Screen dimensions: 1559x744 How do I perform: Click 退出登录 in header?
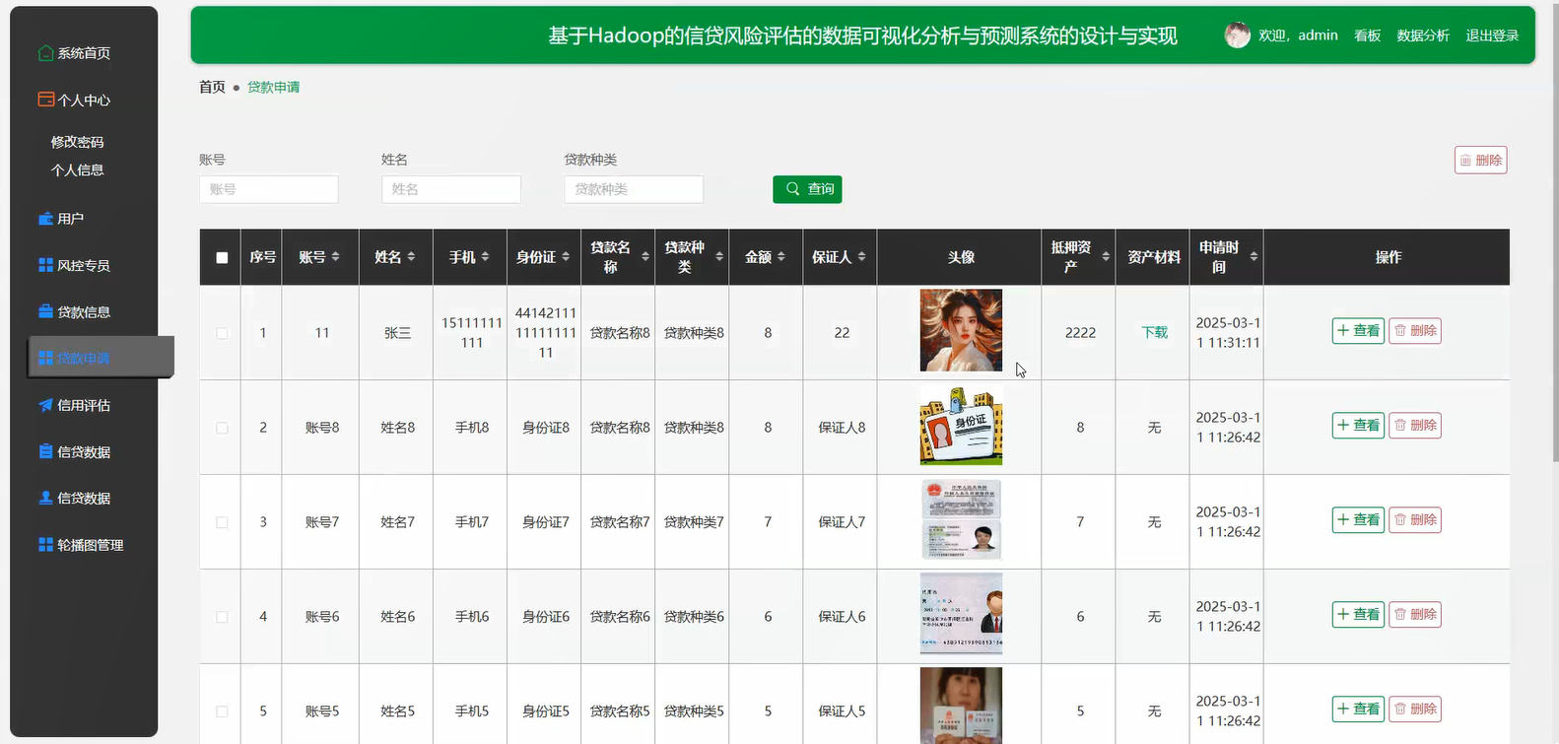point(1492,35)
